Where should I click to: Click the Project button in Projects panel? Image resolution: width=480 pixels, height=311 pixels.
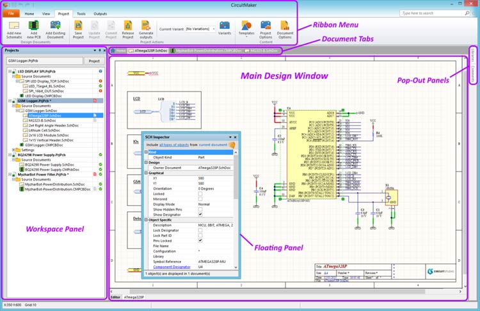[x=94, y=61]
